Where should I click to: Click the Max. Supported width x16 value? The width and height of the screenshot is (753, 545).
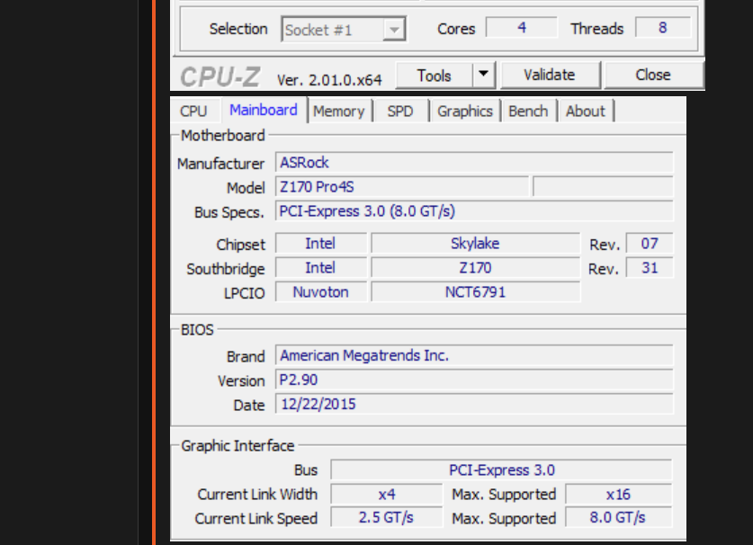coord(619,494)
